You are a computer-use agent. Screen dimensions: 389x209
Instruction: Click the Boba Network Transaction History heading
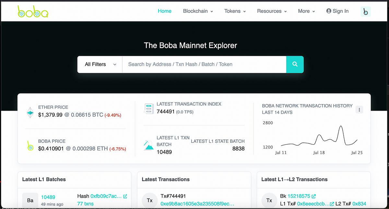point(307,109)
